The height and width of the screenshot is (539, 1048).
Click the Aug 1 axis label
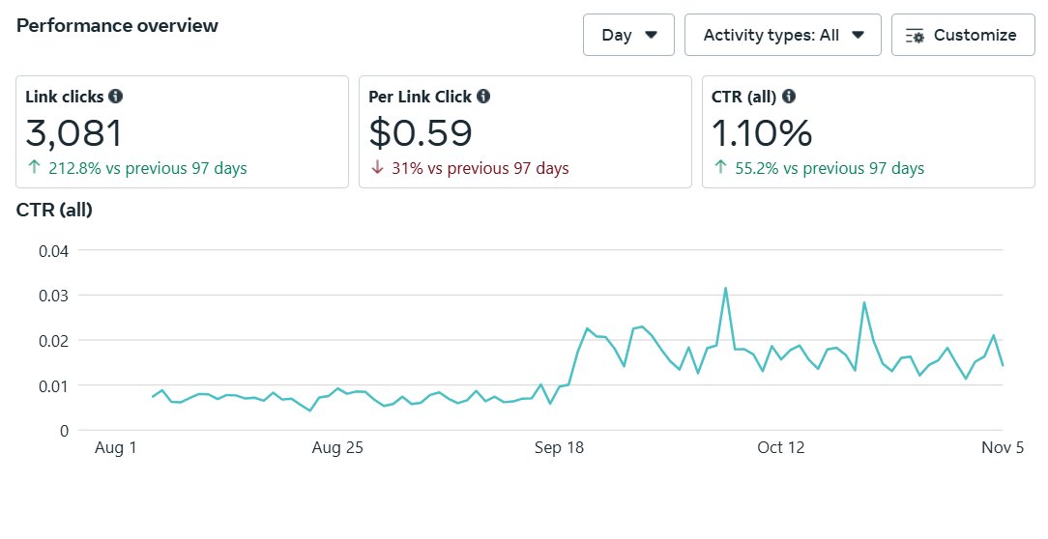116,447
